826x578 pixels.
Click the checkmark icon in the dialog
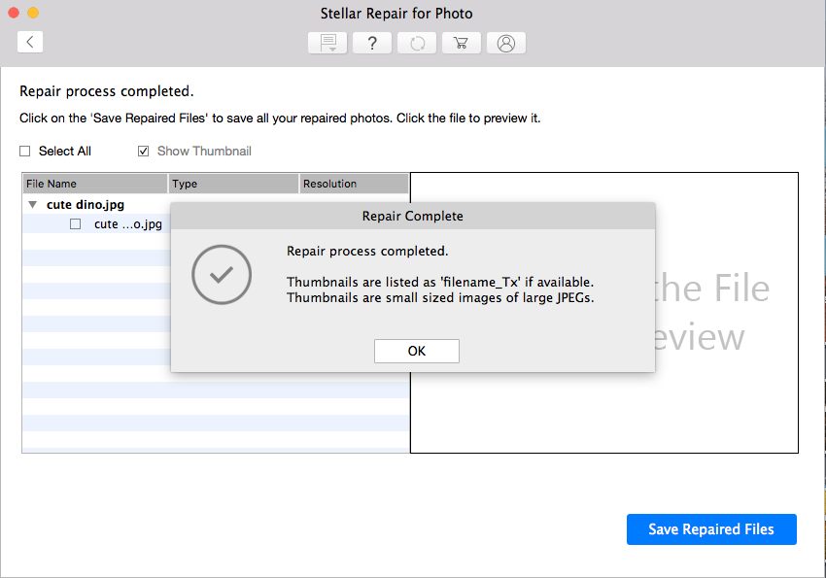point(222,274)
